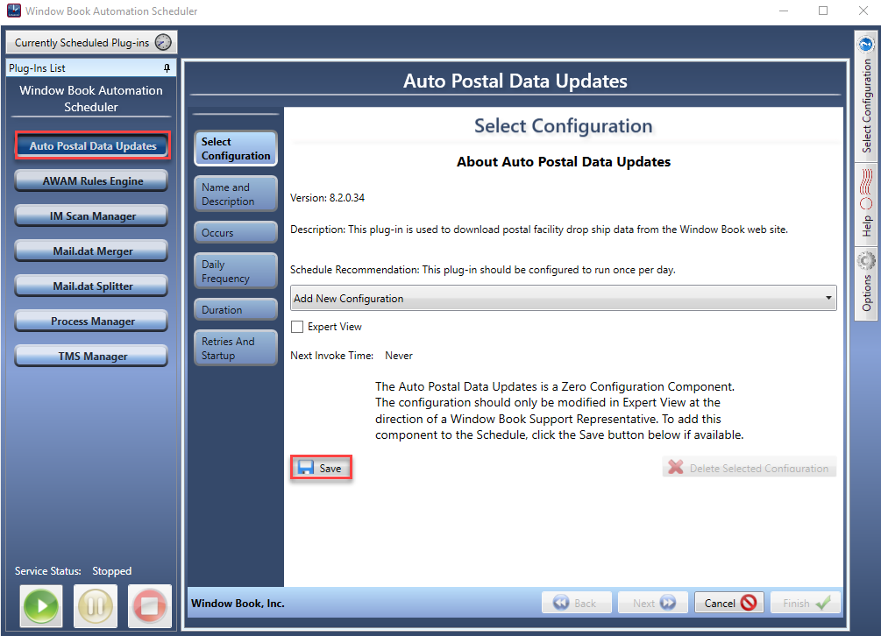
Task: Go to Occurs step
Action: [x=236, y=232]
